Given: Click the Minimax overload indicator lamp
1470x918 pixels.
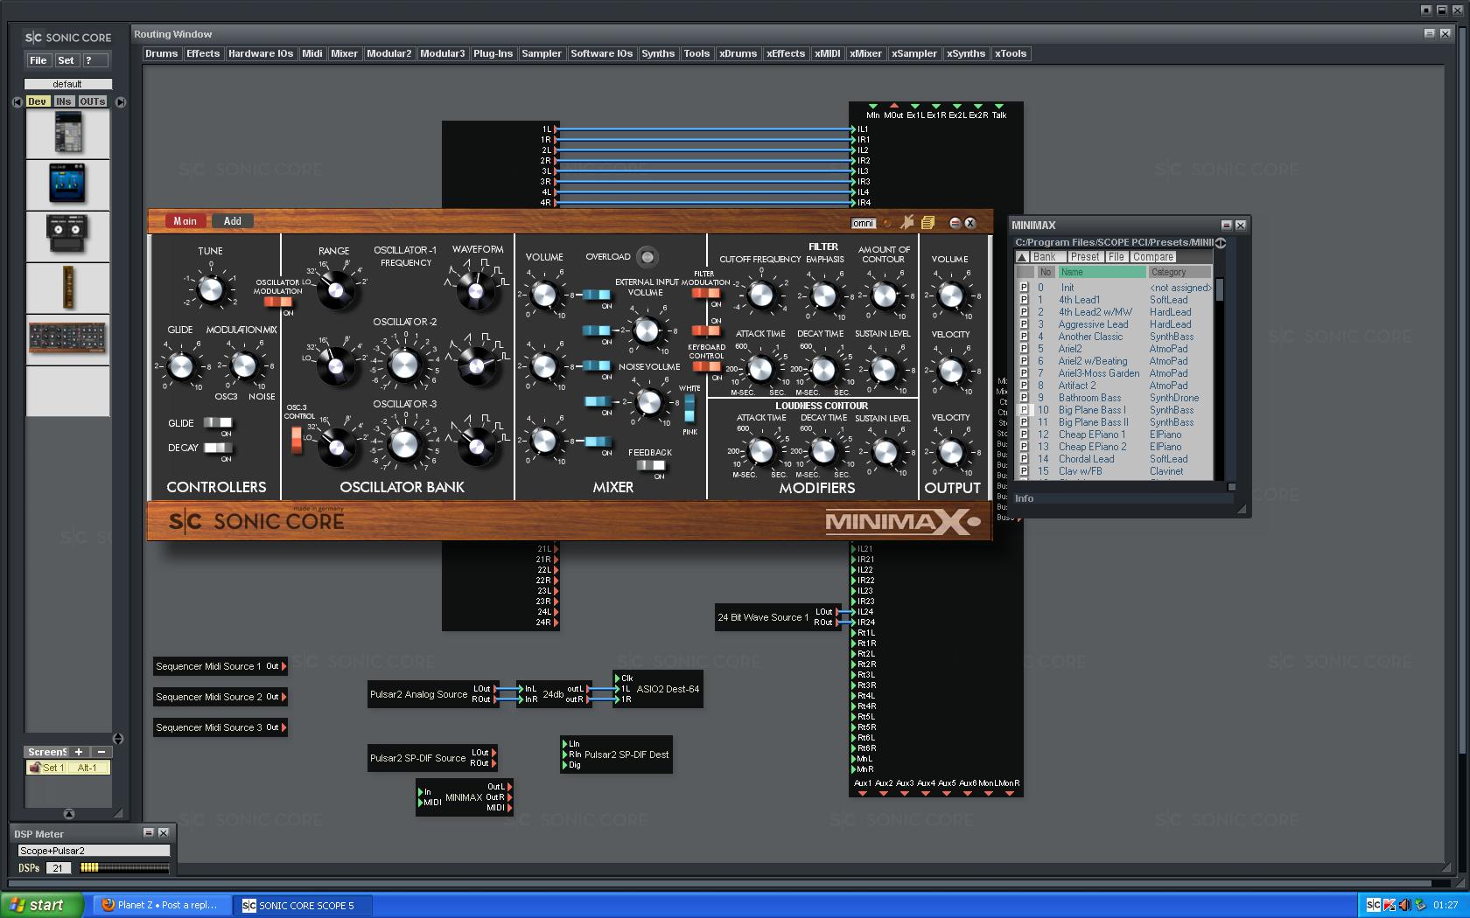Looking at the screenshot, I should [647, 257].
